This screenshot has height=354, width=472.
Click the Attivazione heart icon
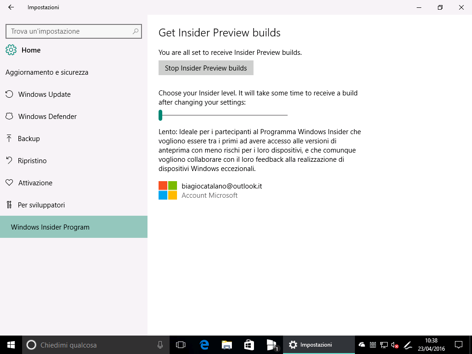(9, 183)
